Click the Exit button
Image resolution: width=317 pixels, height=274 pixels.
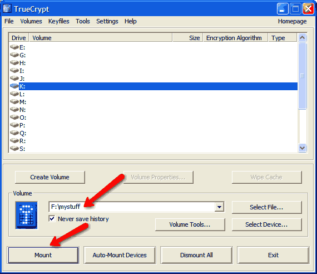coord(273,255)
